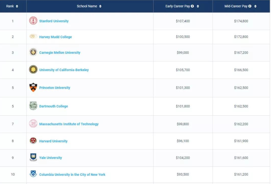Select Dartmouth early pay $101,800
Viewport: 271px width, 184px height.
[x=183, y=106]
